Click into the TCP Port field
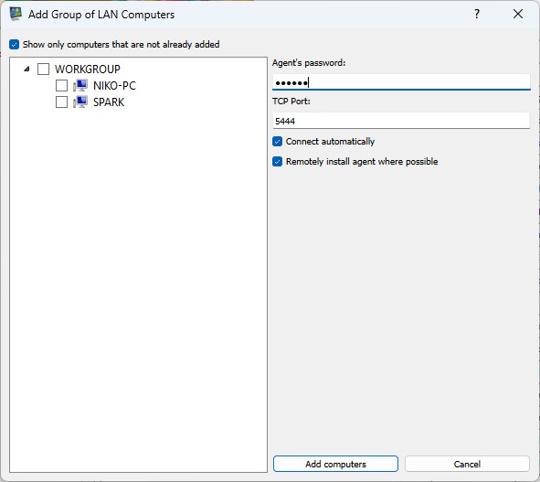 401,121
